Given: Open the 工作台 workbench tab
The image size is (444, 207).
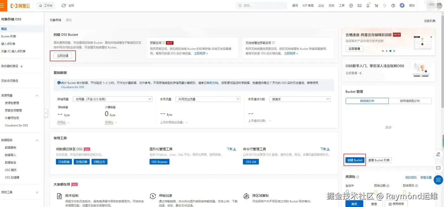Looking at the screenshot, I should pos(46,6).
